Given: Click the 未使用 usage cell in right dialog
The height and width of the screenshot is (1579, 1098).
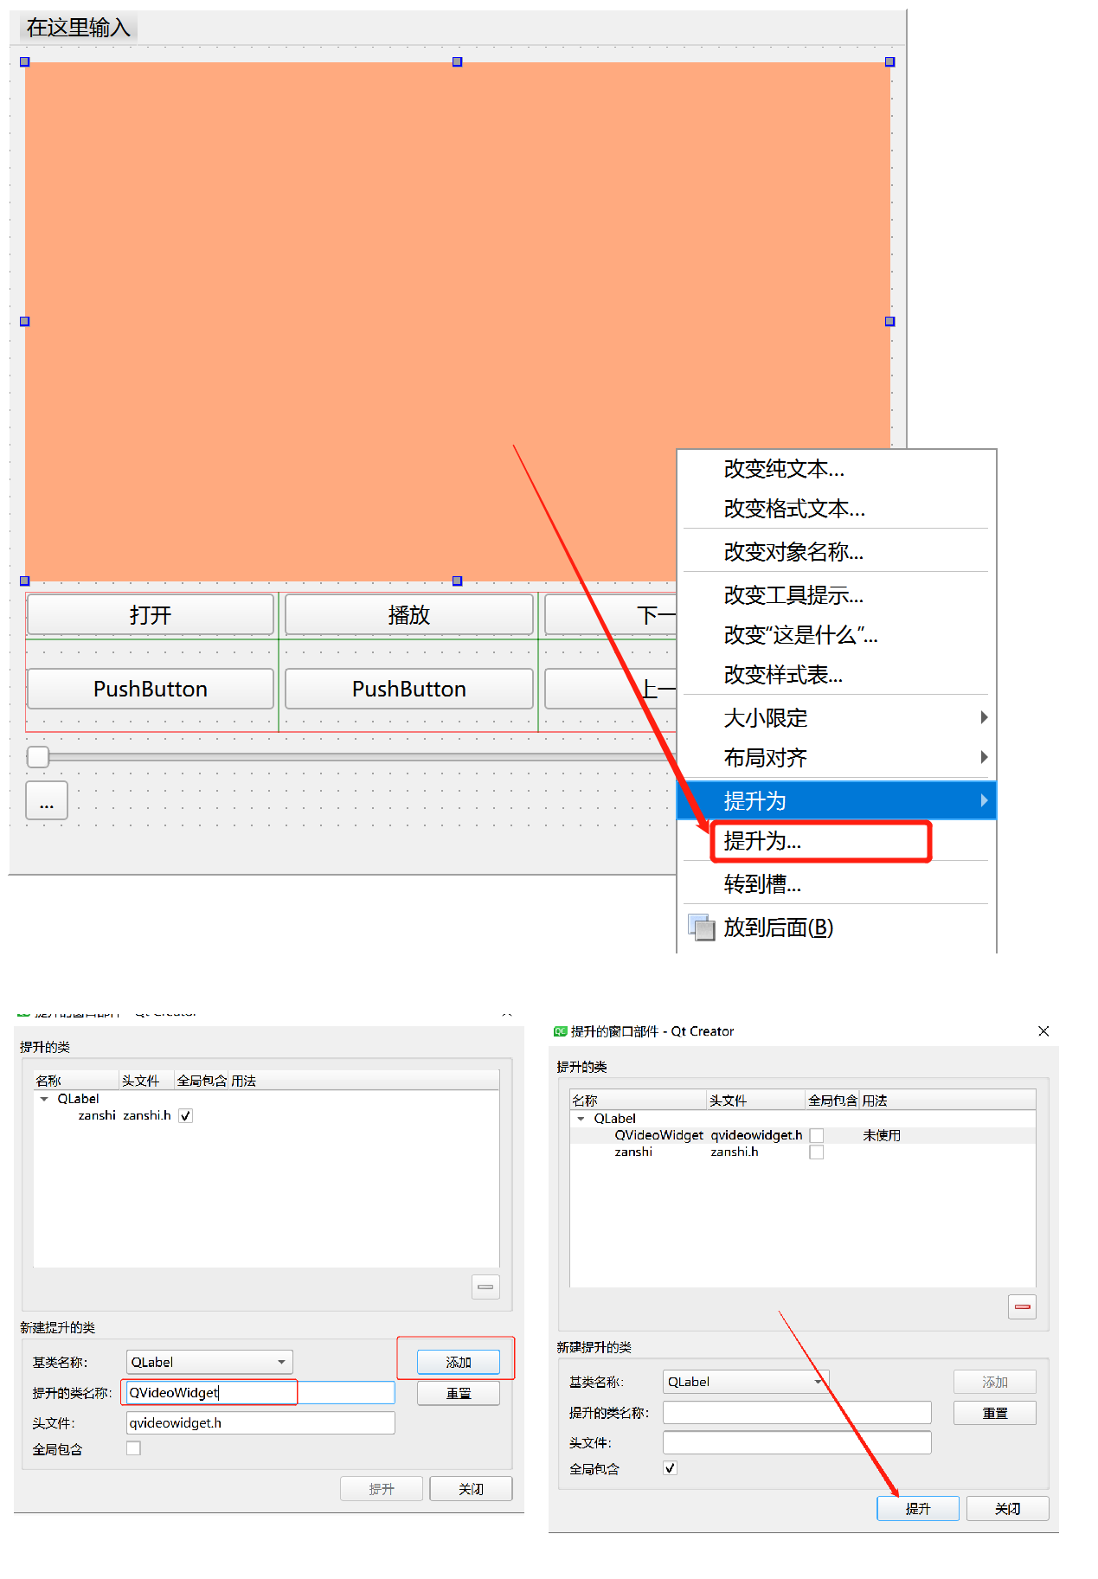Looking at the screenshot, I should (882, 1135).
